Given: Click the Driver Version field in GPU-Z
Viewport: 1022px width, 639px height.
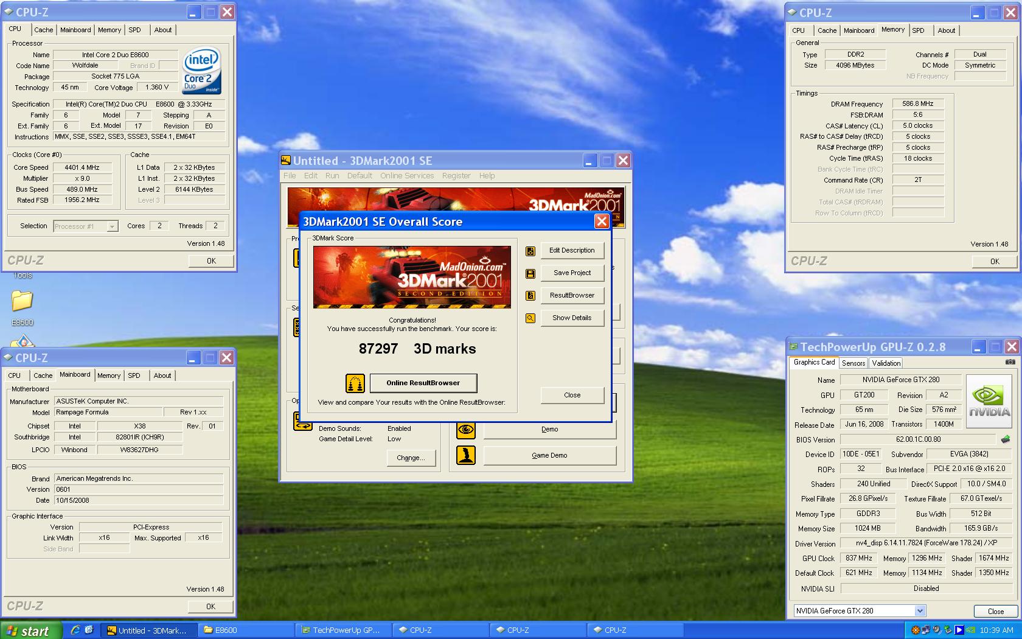Looking at the screenshot, I should 926,543.
